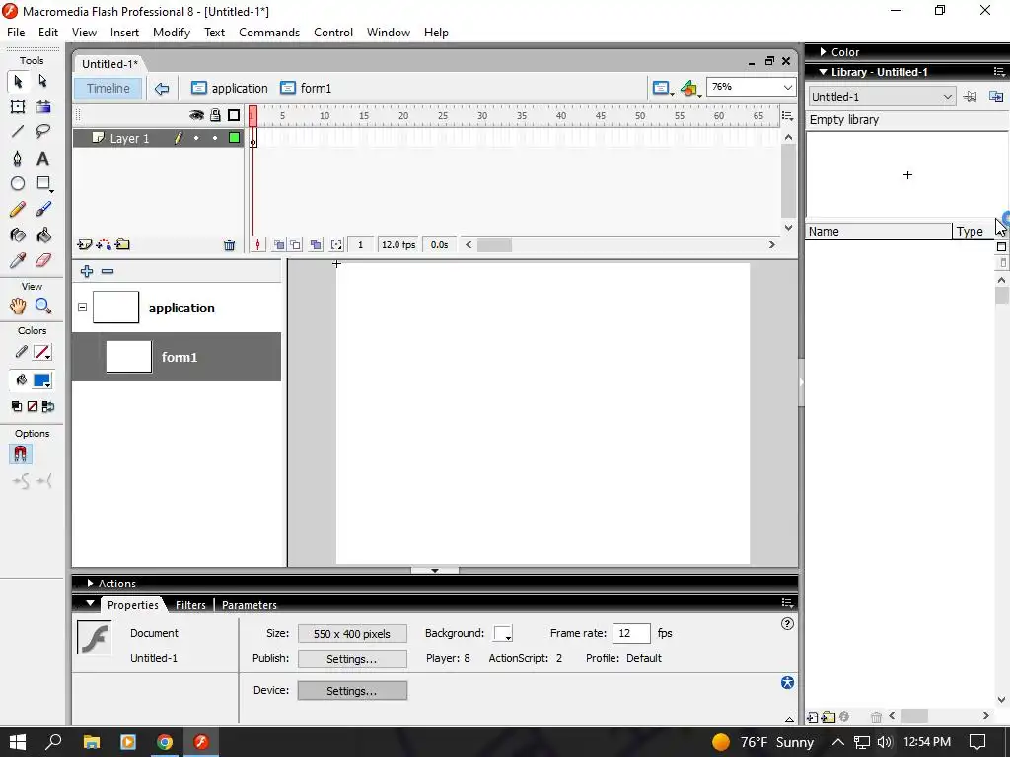Toggle show/hide all layers eye icon
1010x757 pixels.
point(196,115)
